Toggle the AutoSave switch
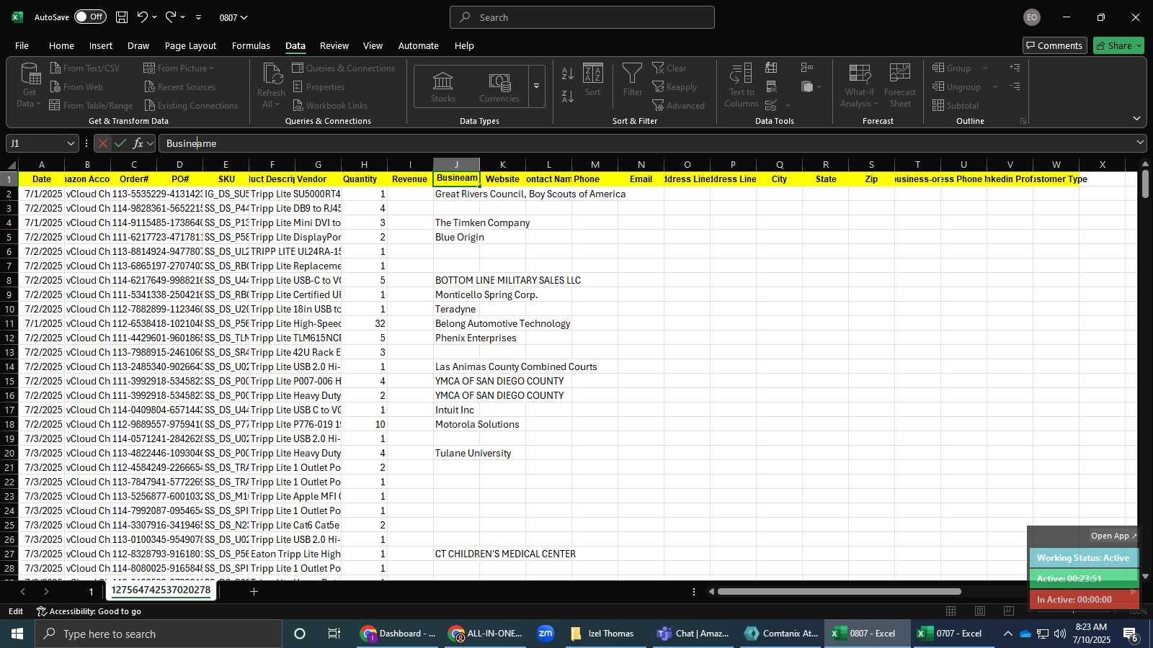Screen dimensions: 1153x648 pos(90,17)
